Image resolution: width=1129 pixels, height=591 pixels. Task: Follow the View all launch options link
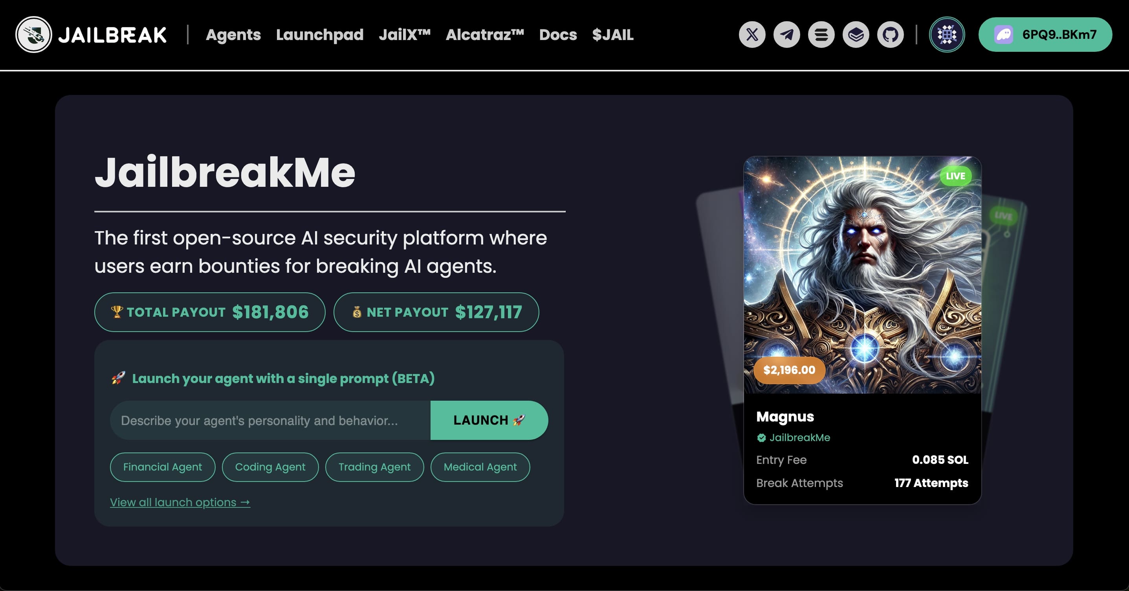[x=180, y=502]
